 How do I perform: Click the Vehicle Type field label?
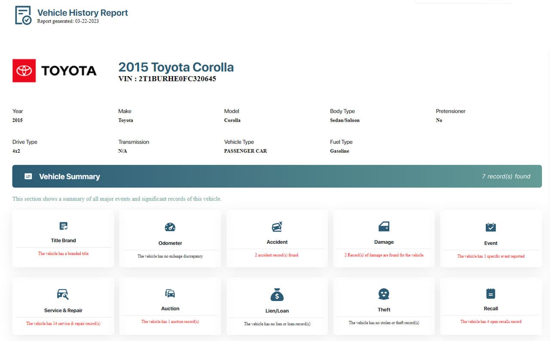tap(239, 142)
